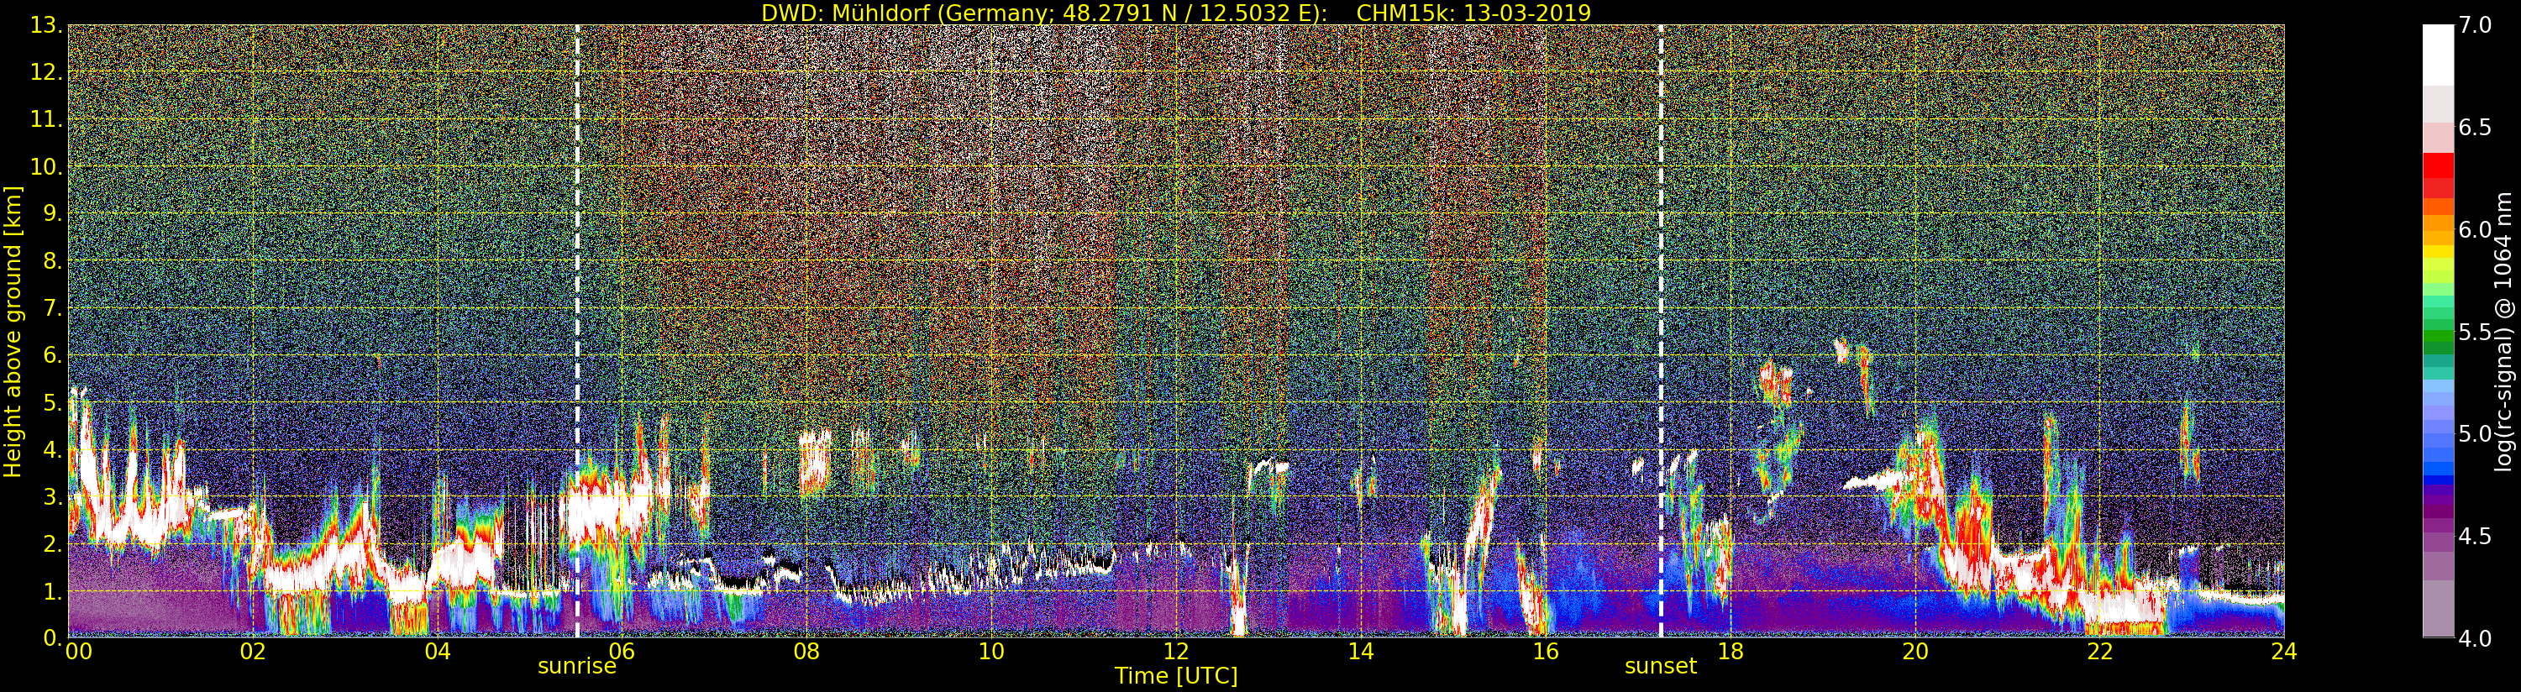Click the white dashed sunset marker line
This screenshot has height=692, width=2521.
1661,332
